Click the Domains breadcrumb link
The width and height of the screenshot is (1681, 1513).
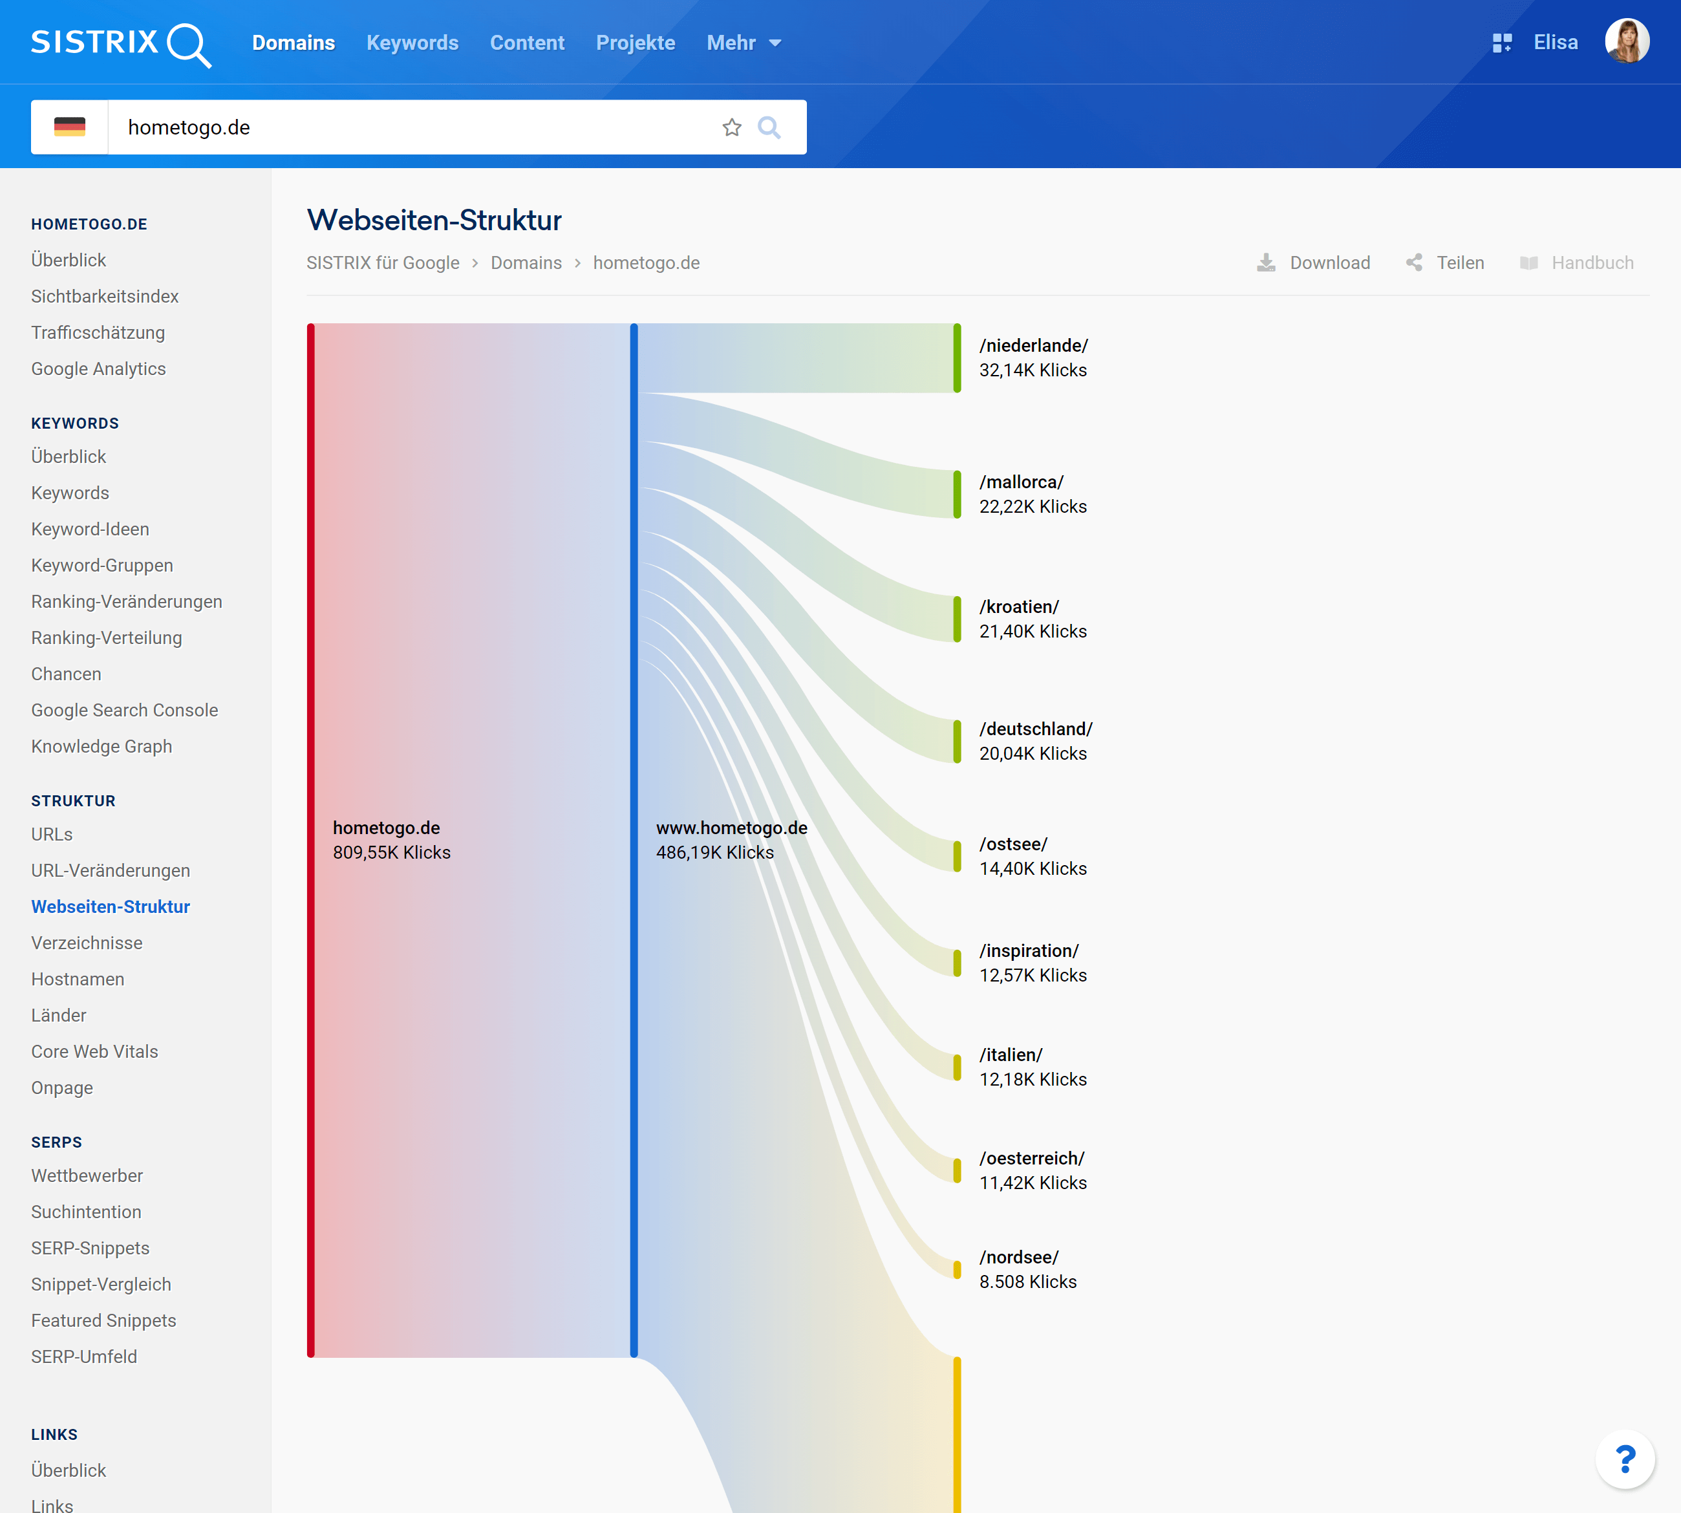tap(526, 263)
